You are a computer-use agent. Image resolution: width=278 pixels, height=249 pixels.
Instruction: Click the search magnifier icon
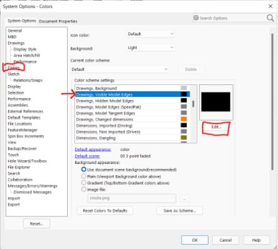coord(270,18)
